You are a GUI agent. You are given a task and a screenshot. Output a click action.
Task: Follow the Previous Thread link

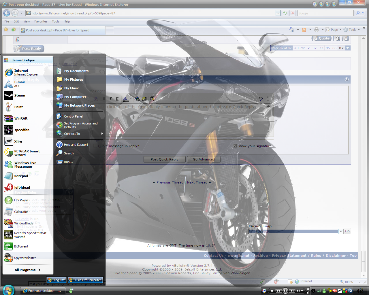point(170,182)
